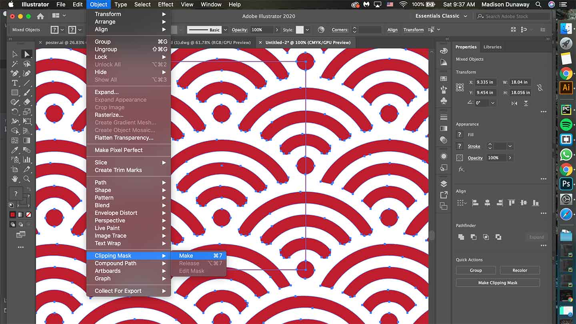Open the Color panel palette icon
Viewport: 576px width, 324px height.
click(x=444, y=51)
